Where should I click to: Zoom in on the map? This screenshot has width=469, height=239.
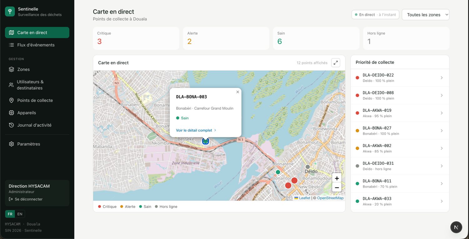click(x=337, y=178)
